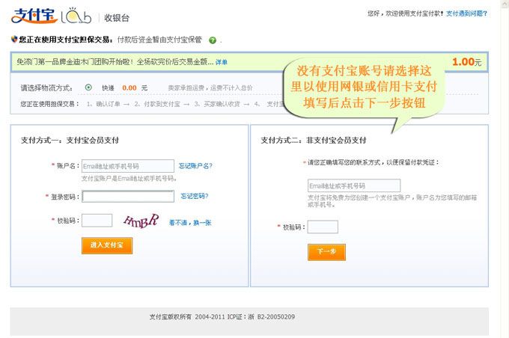The image size is (509, 338).
Task: Click 看不清，换一张 captcha link
Action: tap(190, 223)
